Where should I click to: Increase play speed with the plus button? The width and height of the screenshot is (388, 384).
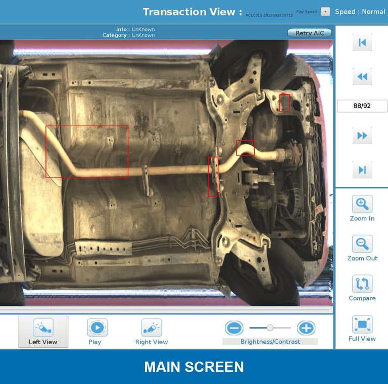[325, 12]
